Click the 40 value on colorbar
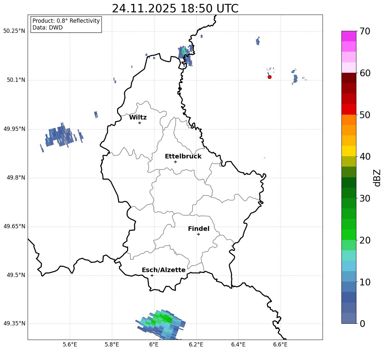The width and height of the screenshot is (385, 351). [365, 157]
